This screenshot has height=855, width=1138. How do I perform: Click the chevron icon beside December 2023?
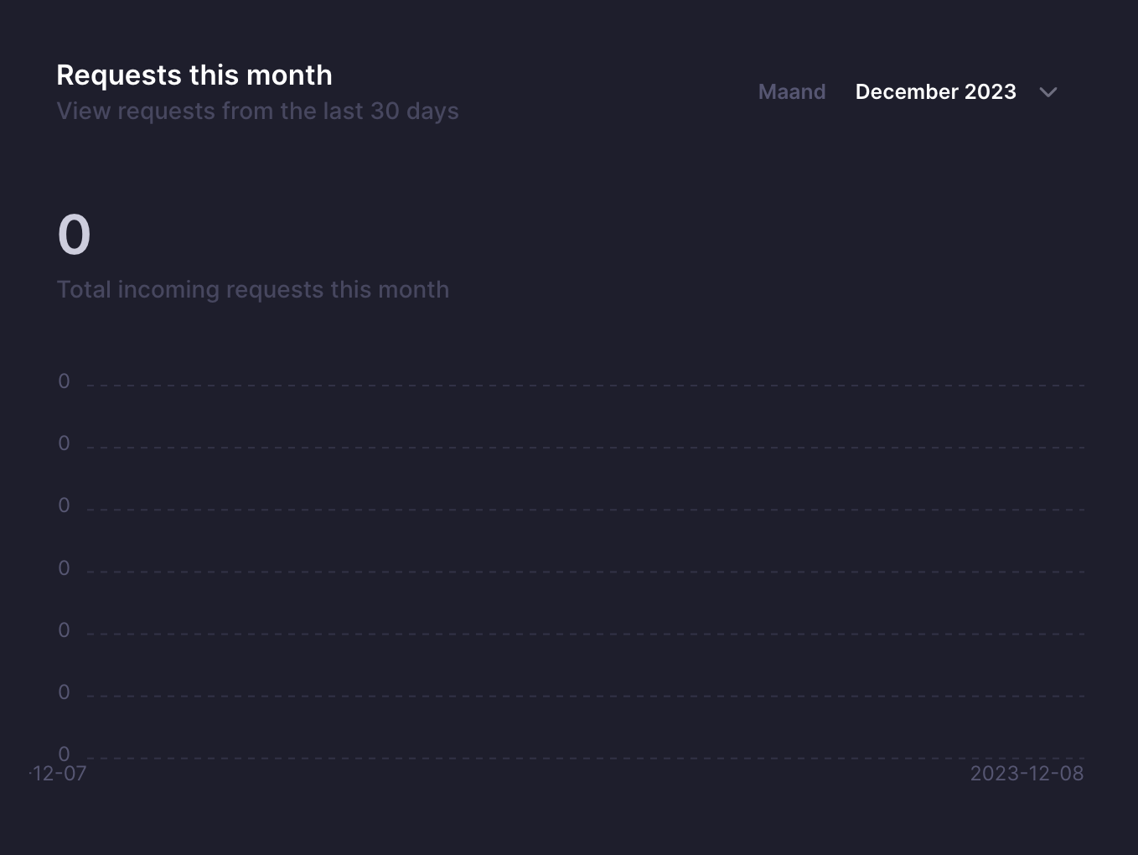point(1047,92)
